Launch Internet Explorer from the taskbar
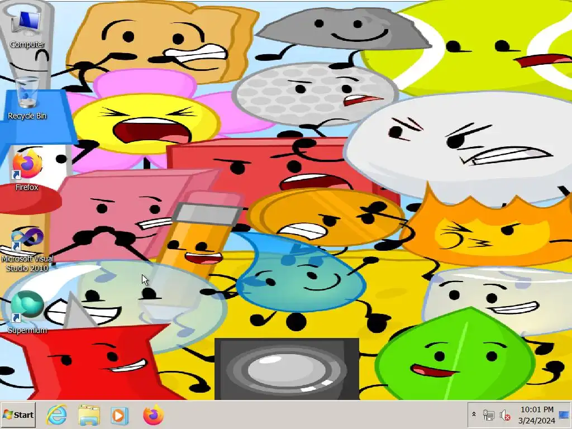The height and width of the screenshot is (429, 572). [x=56, y=415]
